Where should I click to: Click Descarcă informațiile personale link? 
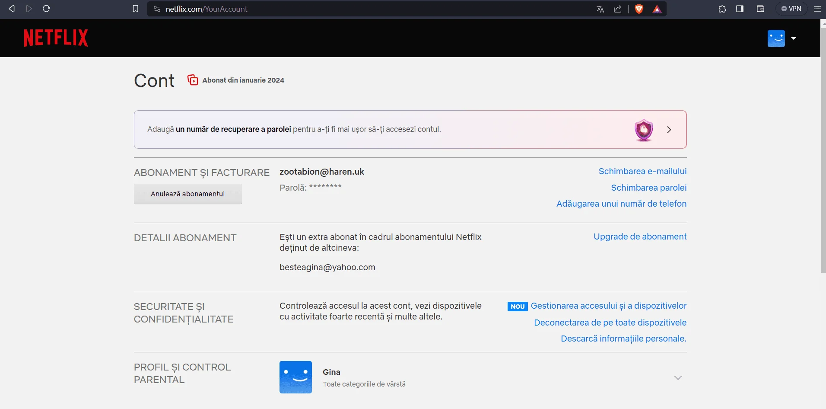623,339
